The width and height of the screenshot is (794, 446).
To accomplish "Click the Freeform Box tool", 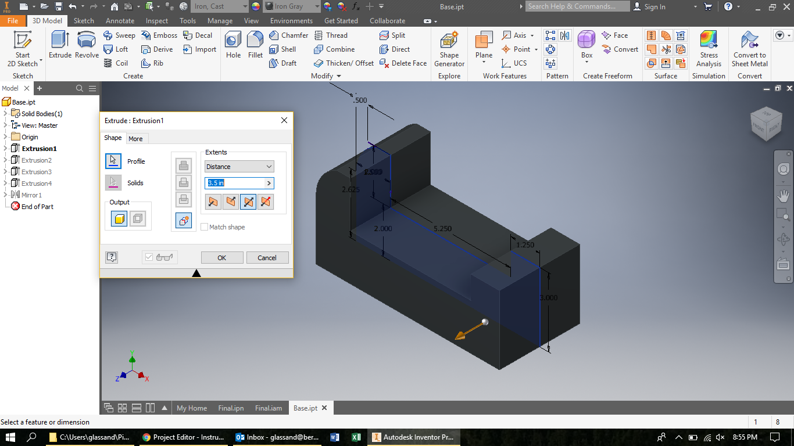I will tap(586, 46).
